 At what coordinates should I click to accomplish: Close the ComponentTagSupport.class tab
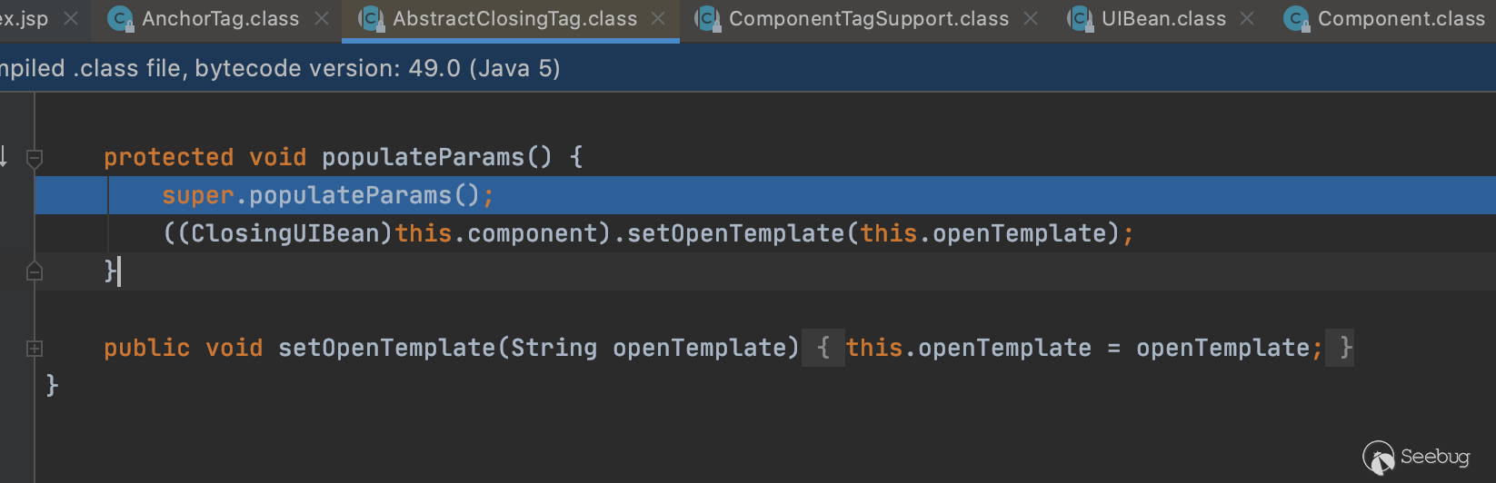point(1031,19)
